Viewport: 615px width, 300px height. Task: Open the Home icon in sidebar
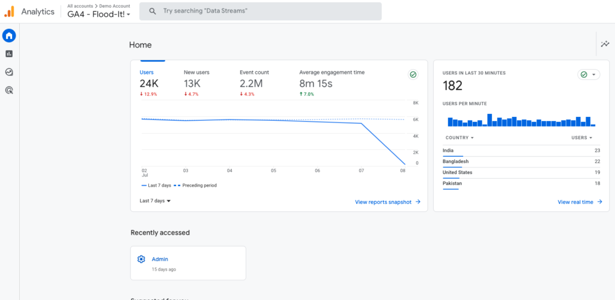point(9,35)
